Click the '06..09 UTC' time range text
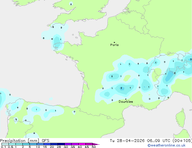 coord(159,141)
